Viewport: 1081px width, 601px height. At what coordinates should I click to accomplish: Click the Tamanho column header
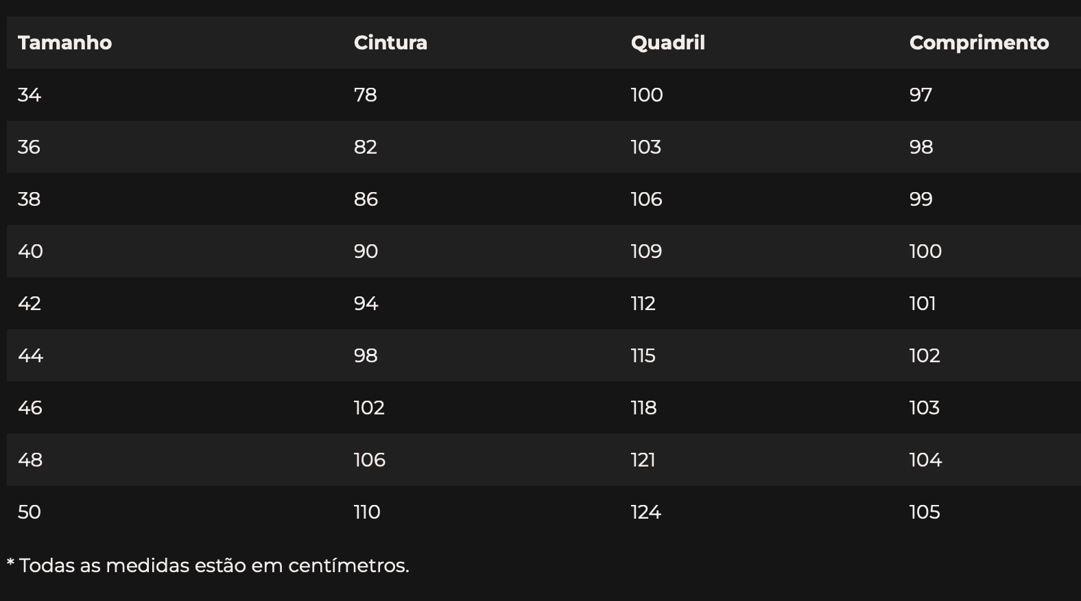pyautogui.click(x=64, y=43)
